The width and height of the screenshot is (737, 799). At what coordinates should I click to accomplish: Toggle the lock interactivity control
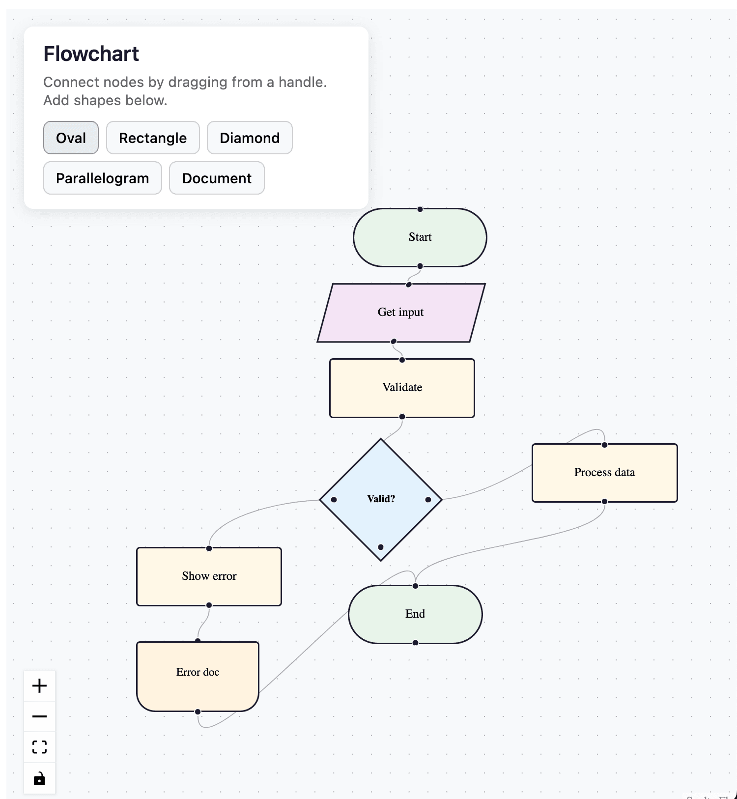click(39, 778)
